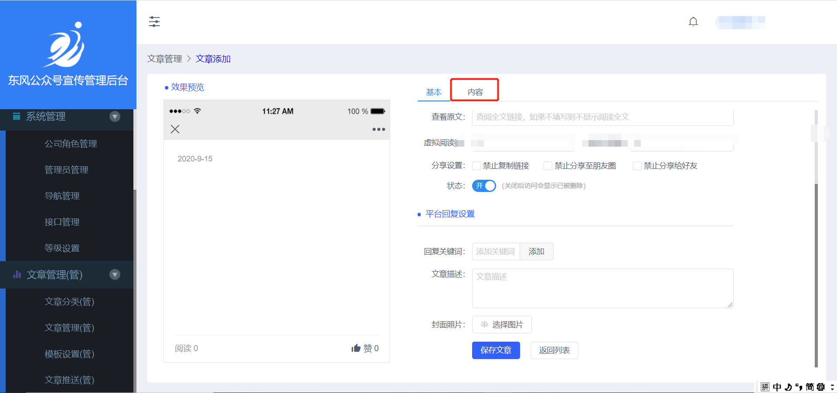Switch to the 基本 tab

coord(434,92)
